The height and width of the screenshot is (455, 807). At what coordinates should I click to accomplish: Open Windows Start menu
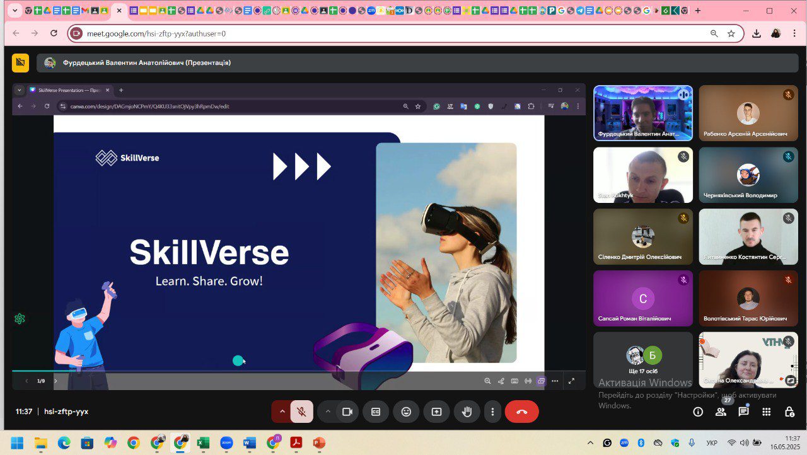tap(17, 443)
